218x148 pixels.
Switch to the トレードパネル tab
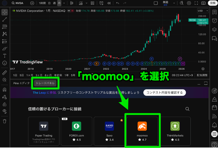coord(45,83)
